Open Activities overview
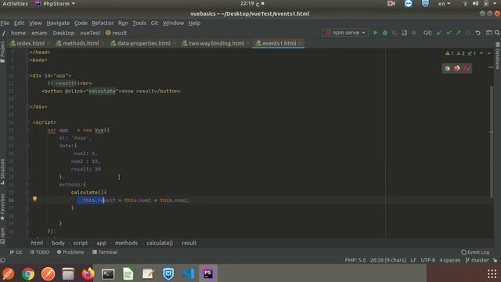 [x=15, y=3]
